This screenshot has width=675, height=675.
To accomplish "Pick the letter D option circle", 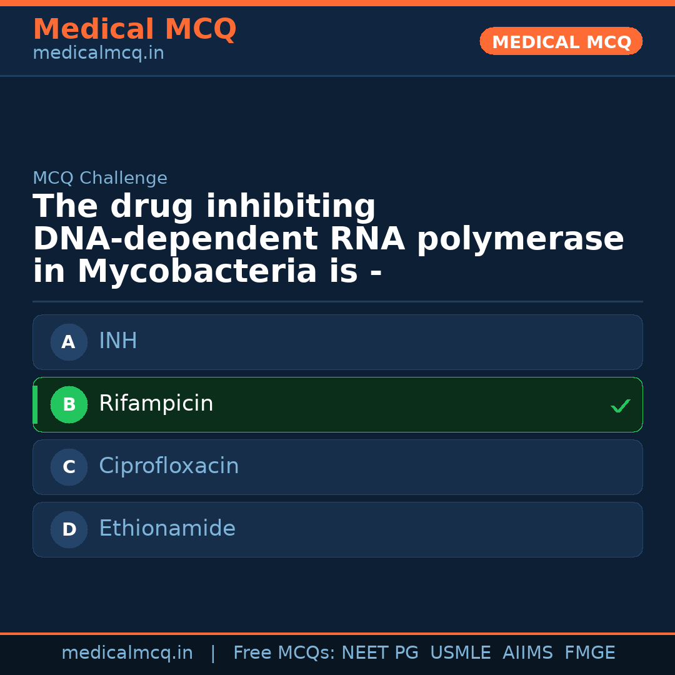I will 69,529.
